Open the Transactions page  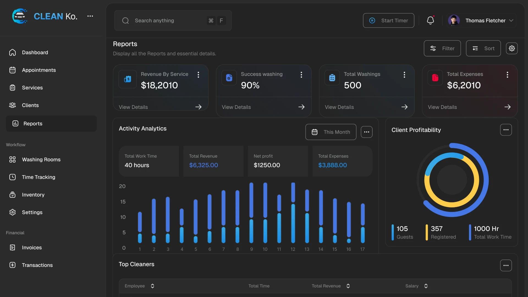click(37, 265)
